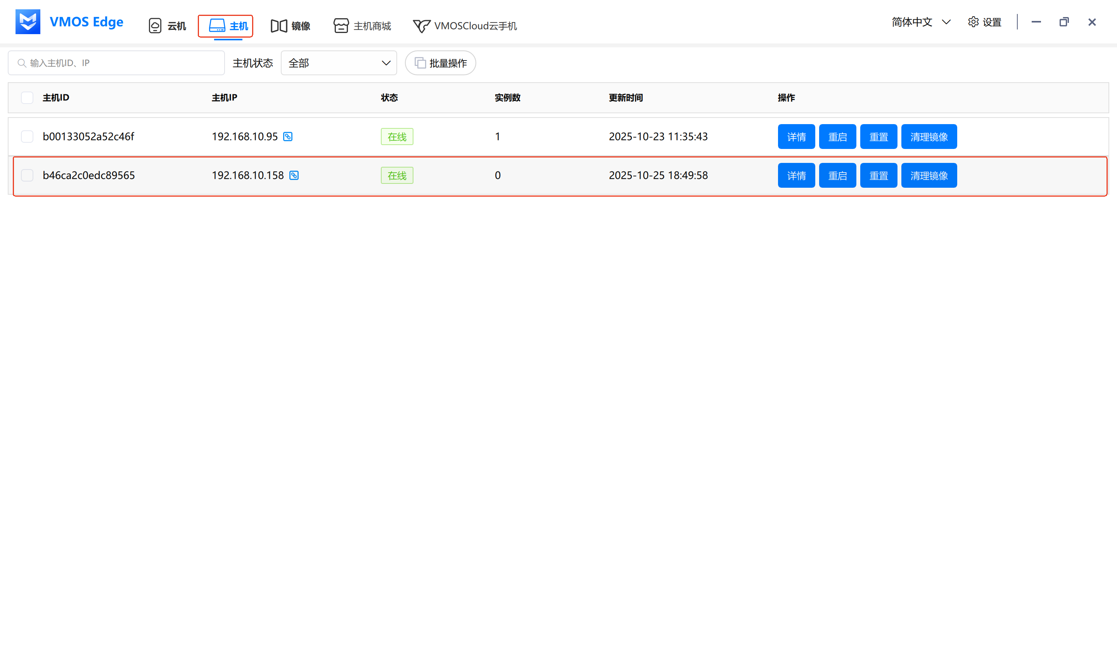Check the box for host b46ca2c0edc89565
This screenshot has width=1117, height=659.
pos(27,175)
